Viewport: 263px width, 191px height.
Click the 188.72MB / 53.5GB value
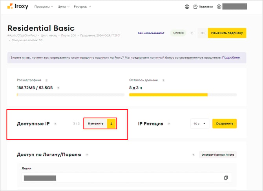pos(35,88)
